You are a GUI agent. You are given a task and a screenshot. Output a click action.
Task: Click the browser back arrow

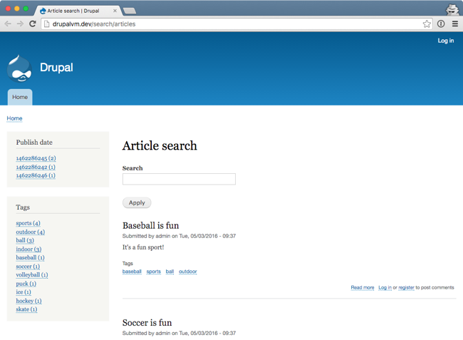pos(8,24)
